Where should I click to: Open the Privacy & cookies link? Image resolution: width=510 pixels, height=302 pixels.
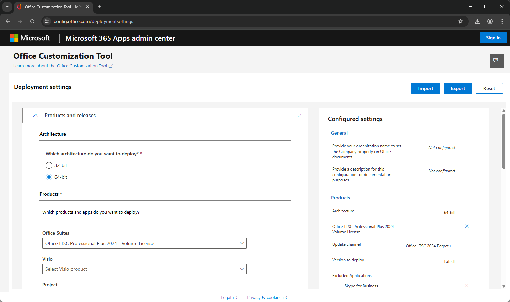(265, 297)
